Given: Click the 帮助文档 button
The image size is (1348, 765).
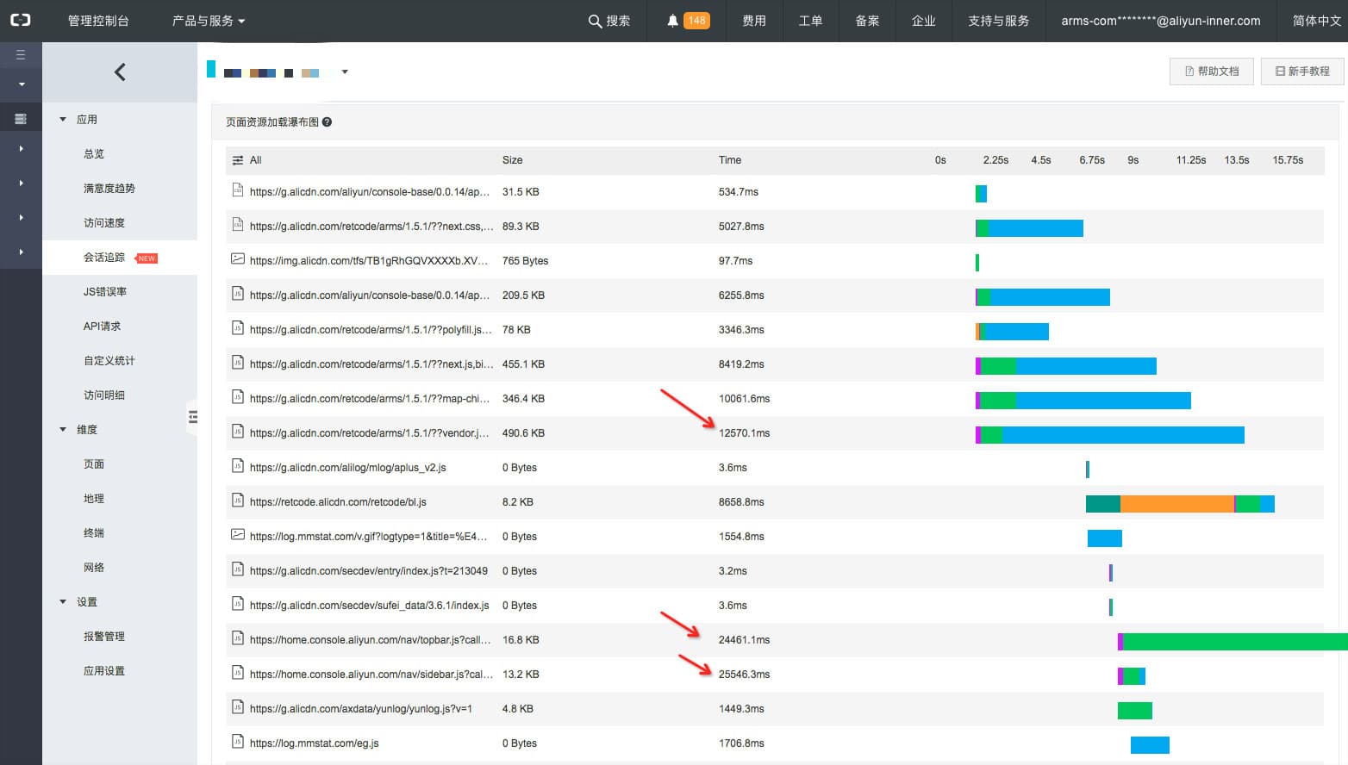Looking at the screenshot, I should 1211,72.
